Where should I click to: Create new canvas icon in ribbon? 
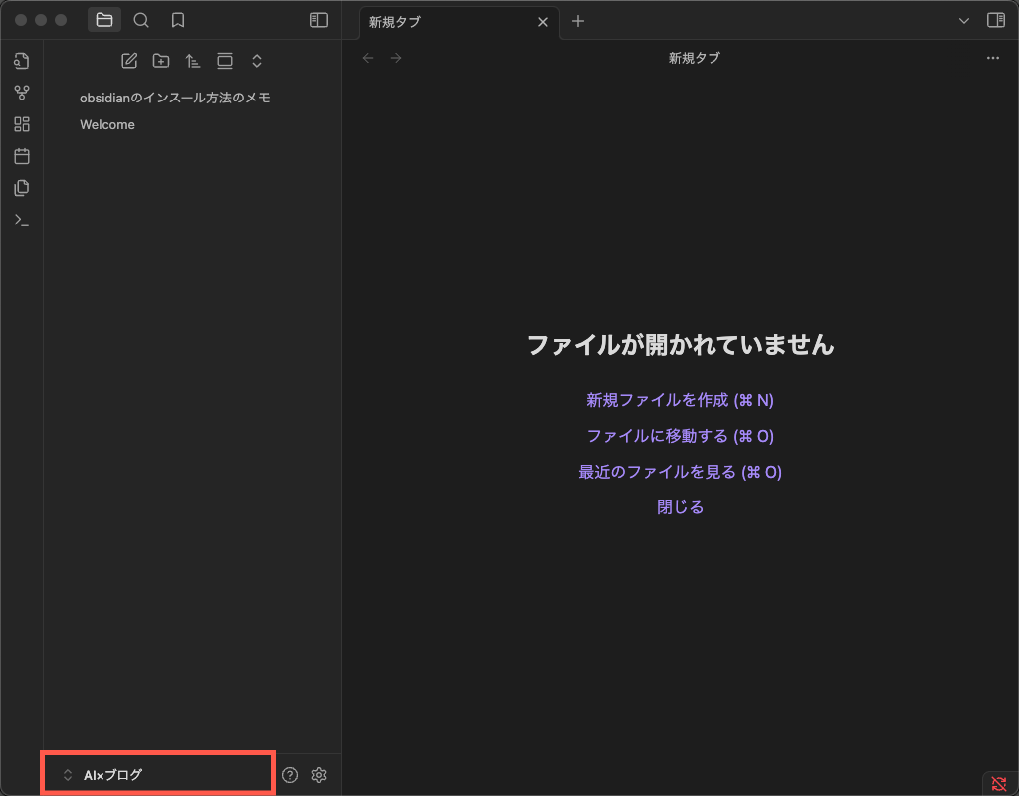22,124
